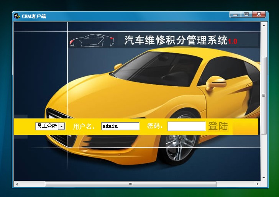Click the 汽车维修积分管理系统 title text
This screenshot has height=197, width=279.
pyautogui.click(x=176, y=40)
